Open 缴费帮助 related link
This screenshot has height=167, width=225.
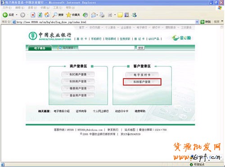[140, 111]
